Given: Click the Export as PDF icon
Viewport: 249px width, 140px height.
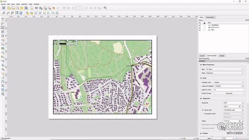Looking at the screenshot, I should tap(49, 8).
